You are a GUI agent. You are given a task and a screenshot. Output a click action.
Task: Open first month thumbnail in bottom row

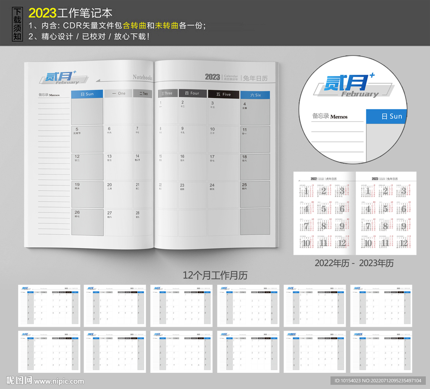(49, 352)
